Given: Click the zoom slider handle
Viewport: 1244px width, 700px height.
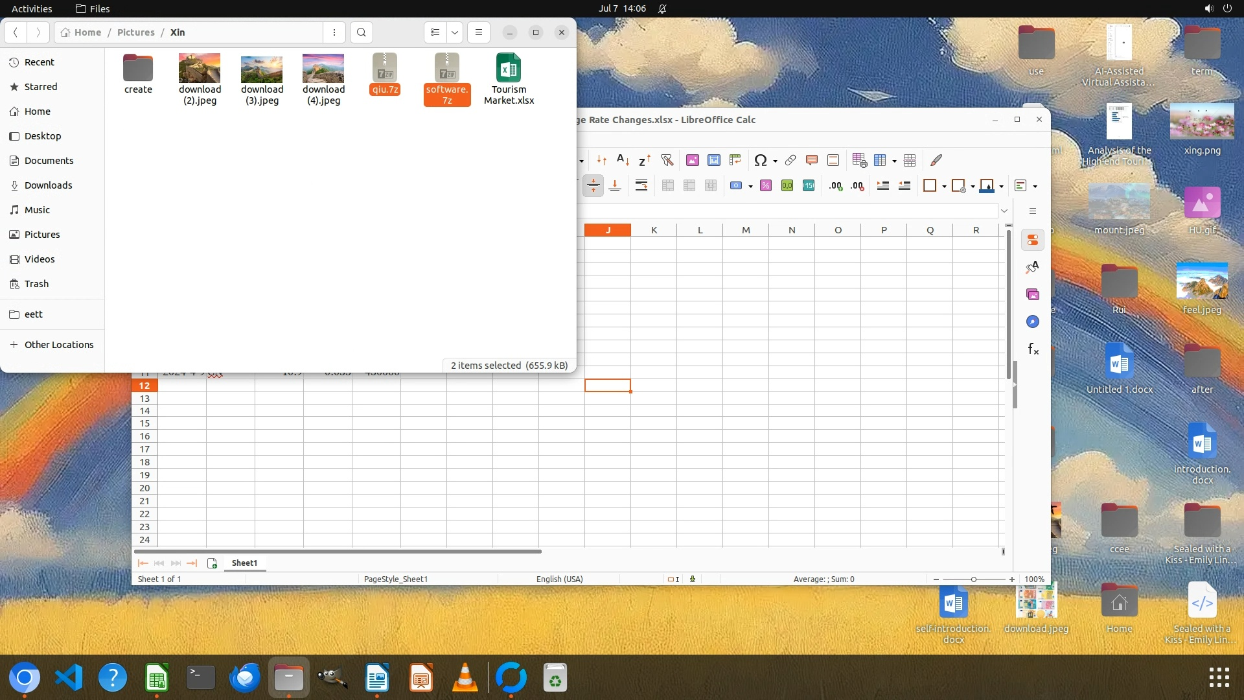Looking at the screenshot, I should tap(973, 579).
